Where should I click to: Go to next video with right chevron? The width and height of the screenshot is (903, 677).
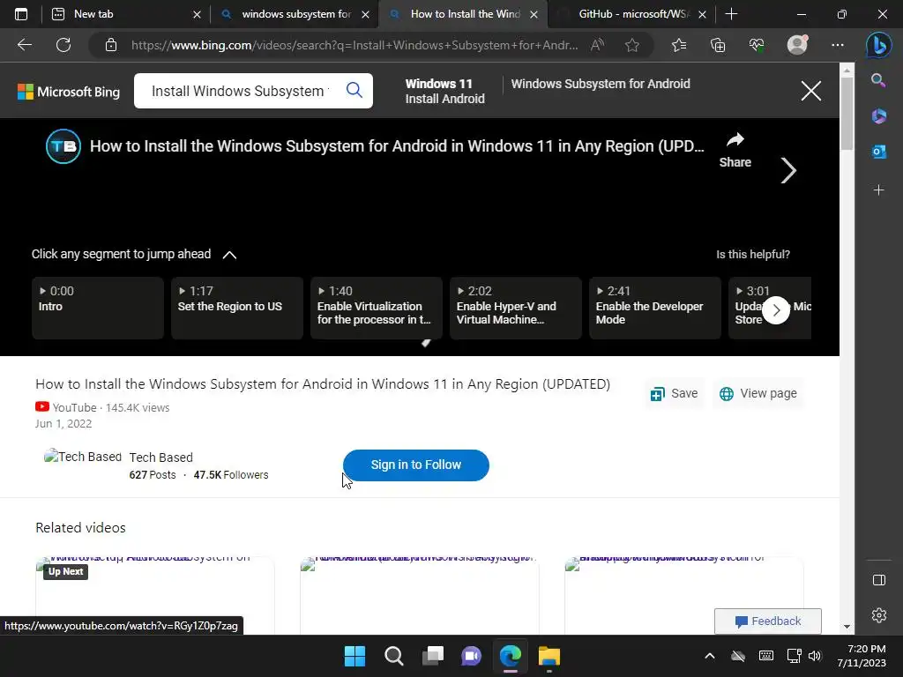click(787, 170)
